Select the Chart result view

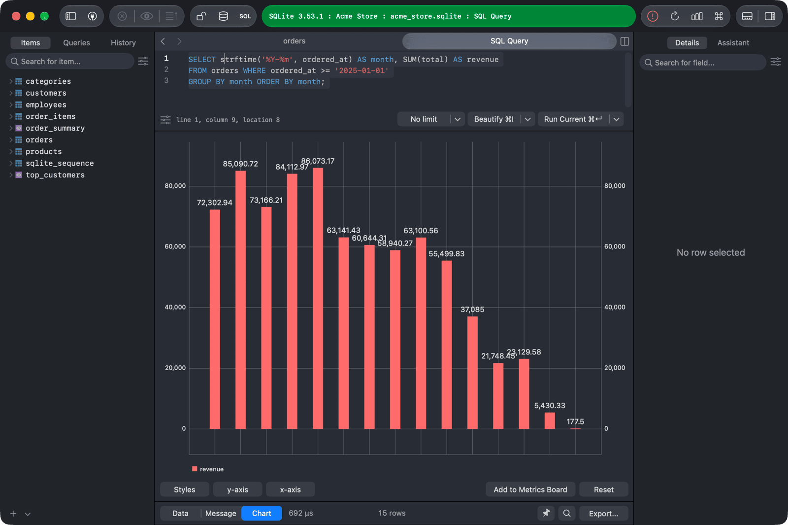pyautogui.click(x=262, y=513)
